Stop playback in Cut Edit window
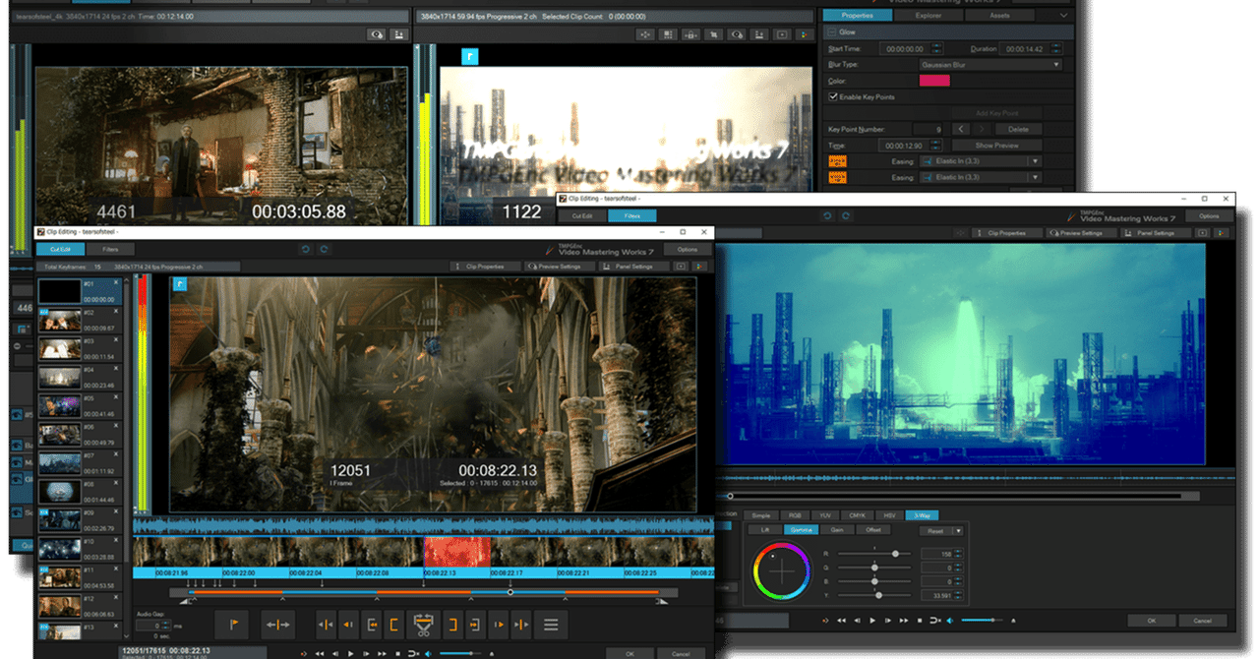This screenshot has height=659, width=1259. pyautogui.click(x=397, y=653)
